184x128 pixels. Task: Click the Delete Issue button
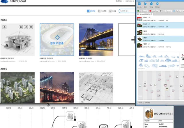(x=154, y=11)
